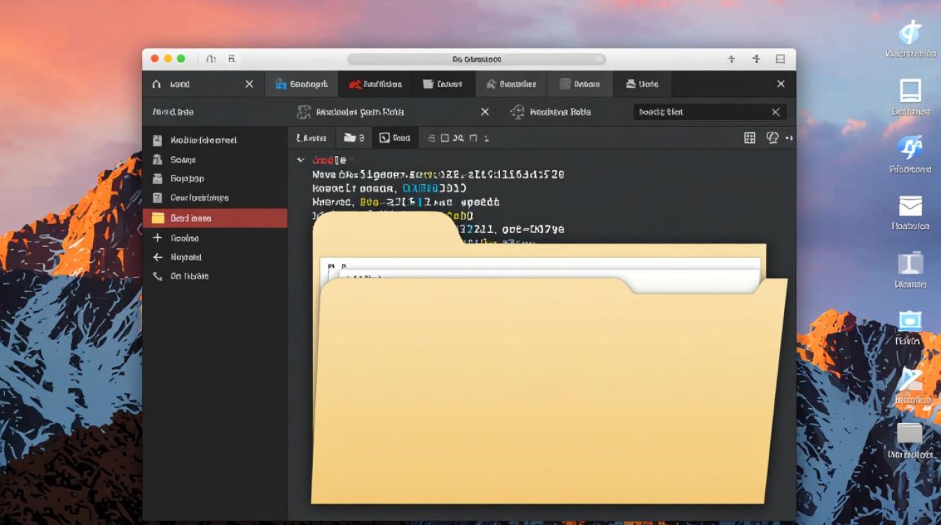Switch to the tab with the red icon
Image resolution: width=941 pixels, height=525 pixels.
[375, 84]
